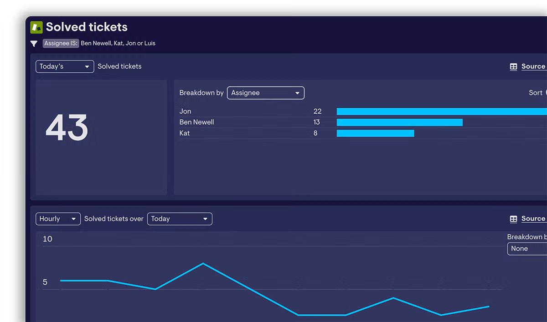
Task: Select the Assignee IS filter tag
Action: pyautogui.click(x=61, y=43)
